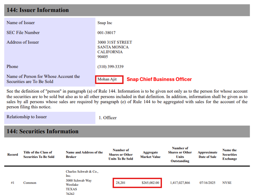
Task: Click the 'Snap Inc' issuer value
Action: 105,23
